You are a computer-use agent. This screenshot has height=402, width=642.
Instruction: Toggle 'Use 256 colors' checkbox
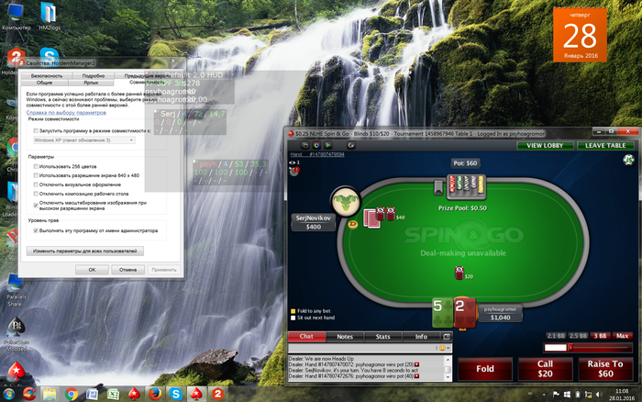click(36, 166)
